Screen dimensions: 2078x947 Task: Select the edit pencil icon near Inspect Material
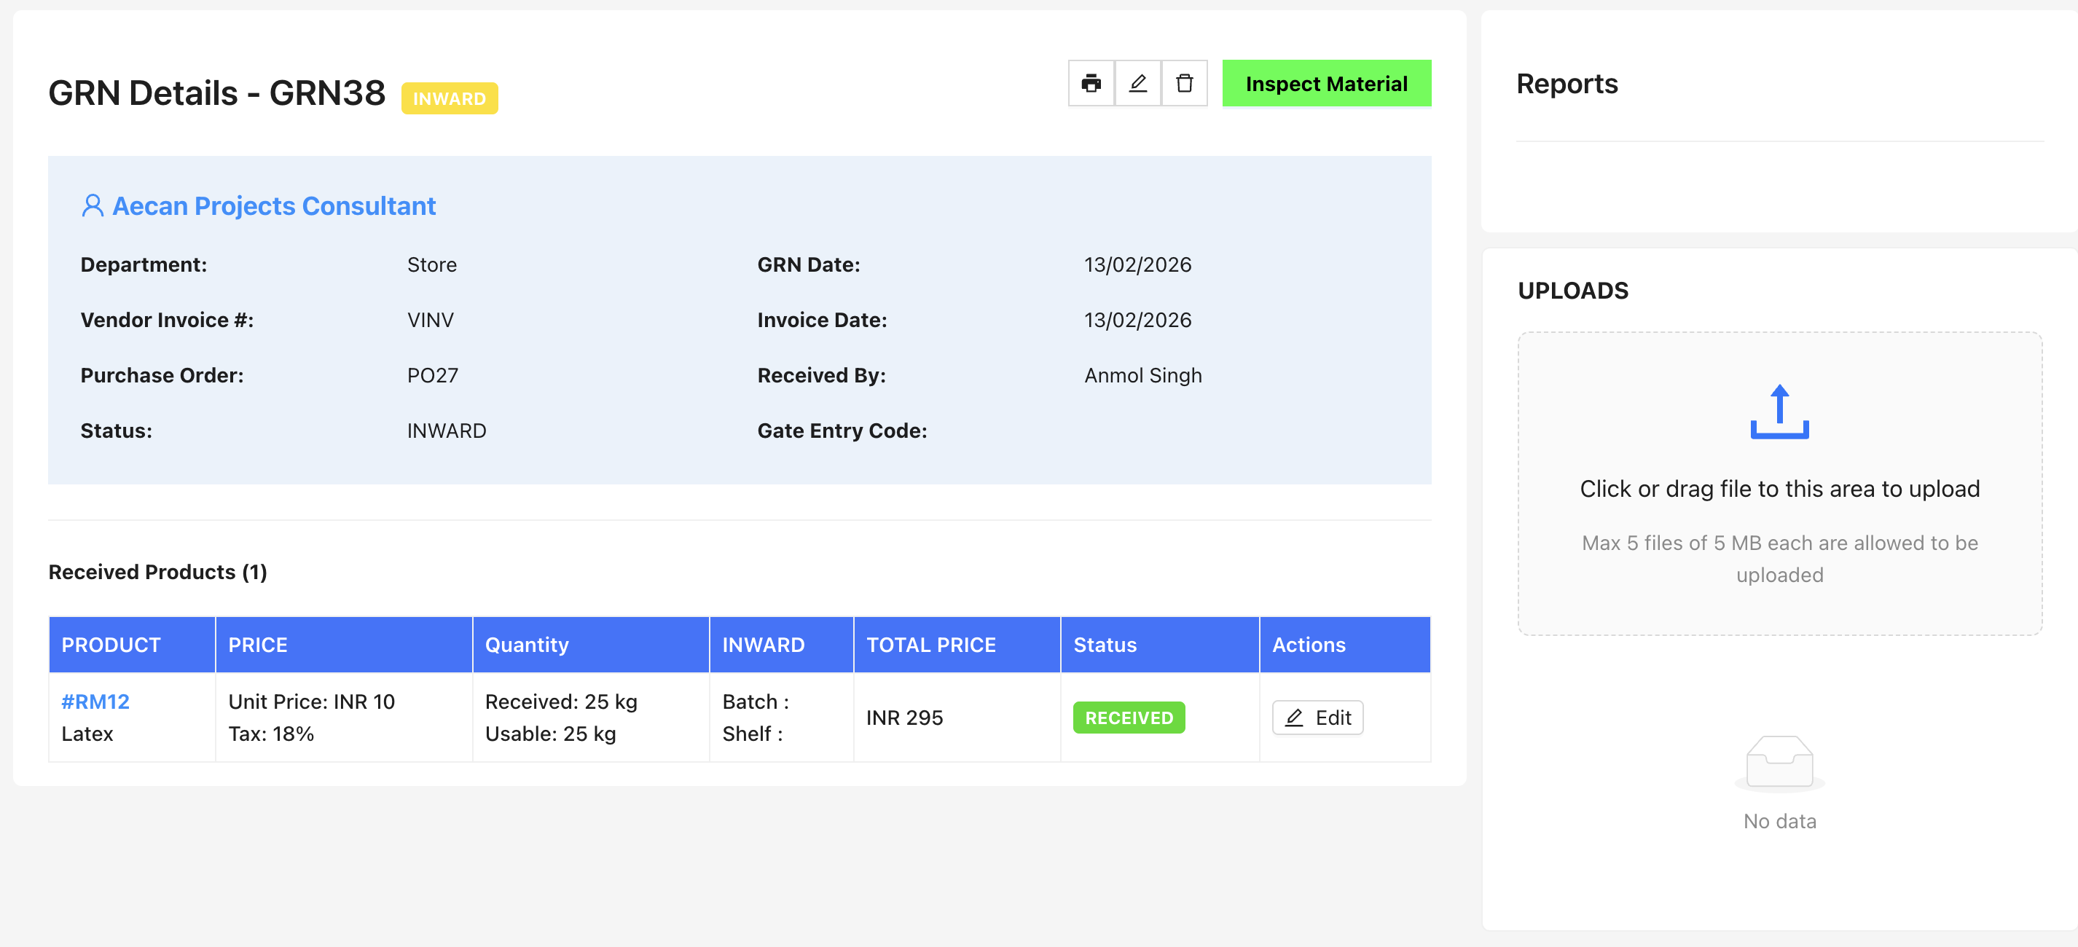[1137, 83]
